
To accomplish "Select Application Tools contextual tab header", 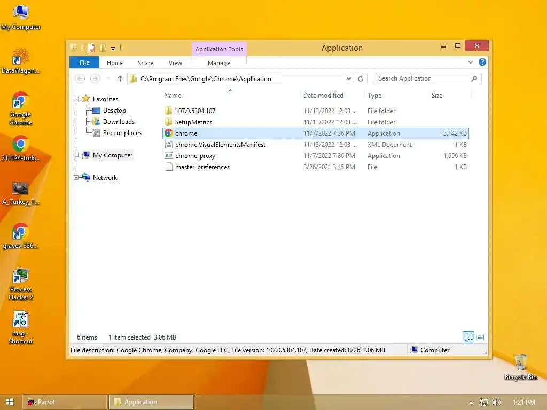I will point(219,49).
